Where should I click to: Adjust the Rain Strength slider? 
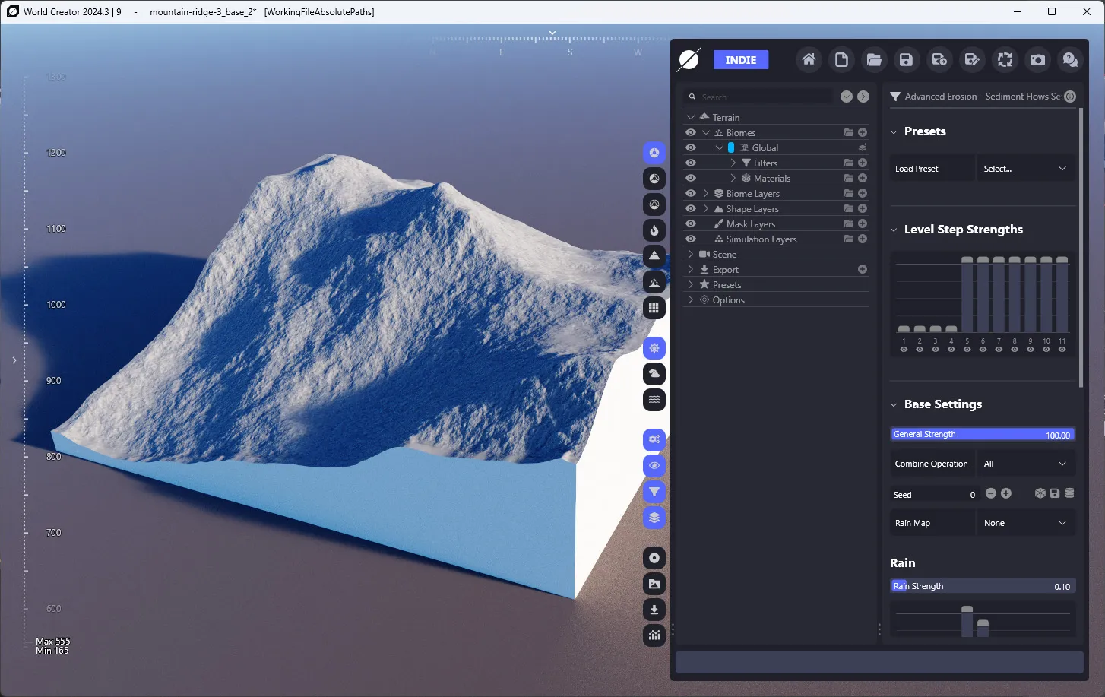click(983, 586)
